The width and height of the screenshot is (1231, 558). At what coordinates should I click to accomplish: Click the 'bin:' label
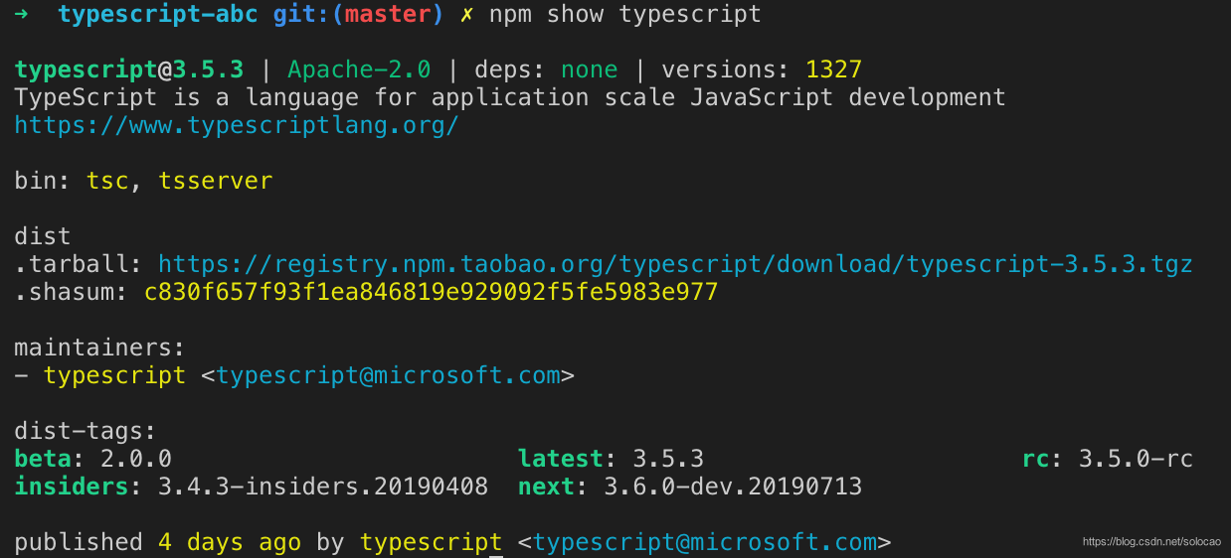(x=43, y=182)
